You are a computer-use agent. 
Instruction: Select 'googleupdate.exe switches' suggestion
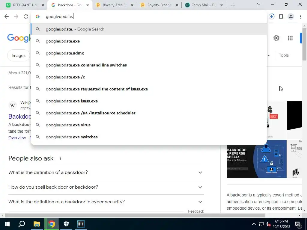tap(149, 137)
